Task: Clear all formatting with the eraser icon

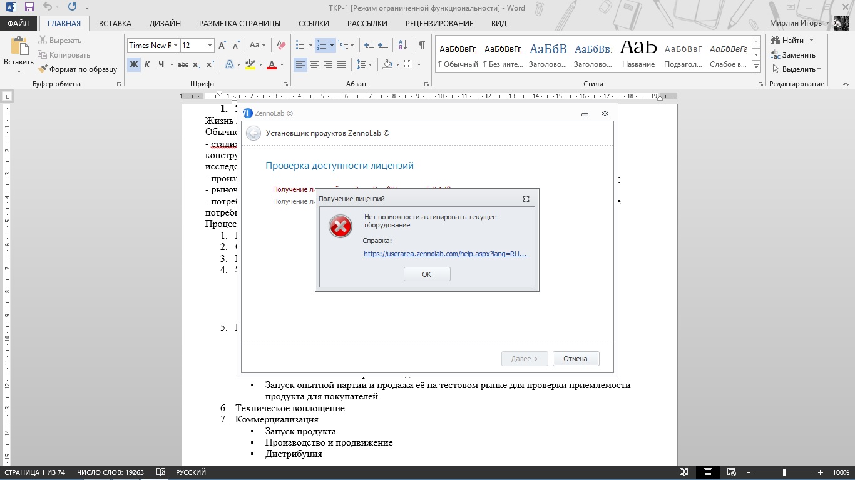Action: point(281,45)
